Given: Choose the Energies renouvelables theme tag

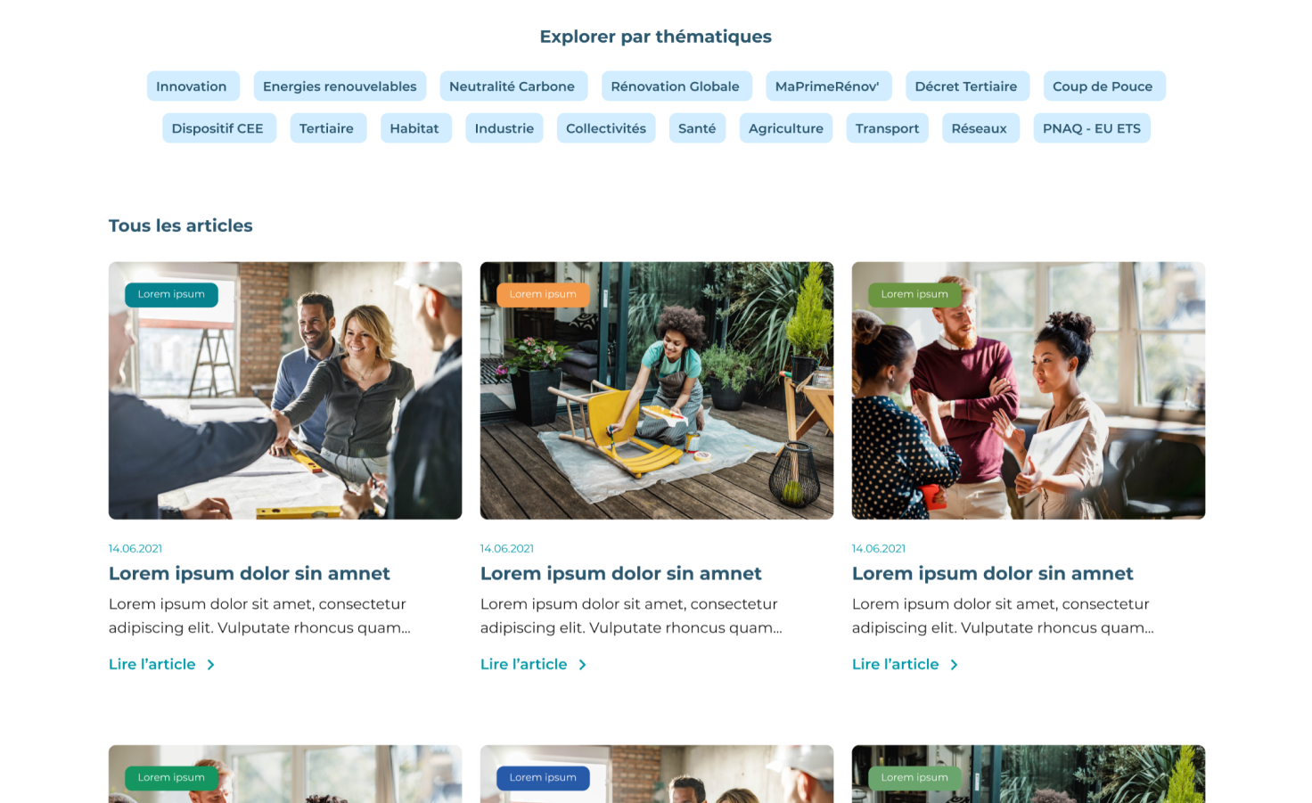Looking at the screenshot, I should 340,86.
